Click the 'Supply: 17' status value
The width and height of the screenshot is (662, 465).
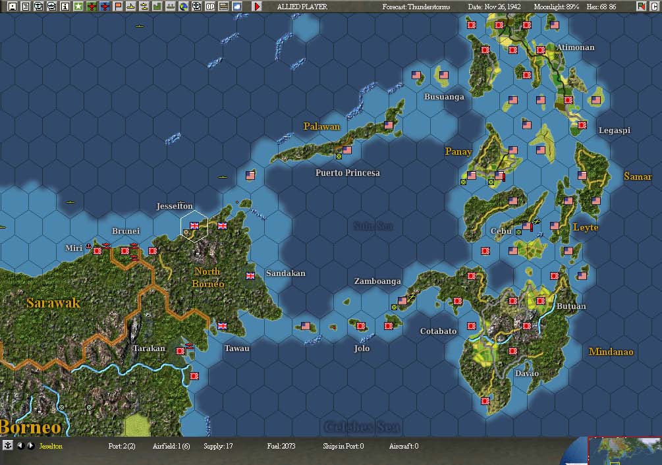218,446
